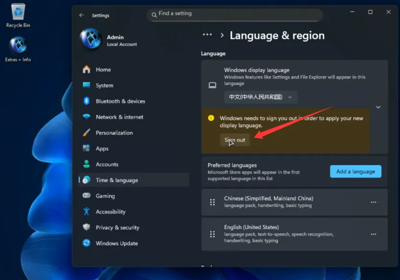Open the Recycle Bin desktop icon
The image size is (400, 280).
tap(18, 12)
